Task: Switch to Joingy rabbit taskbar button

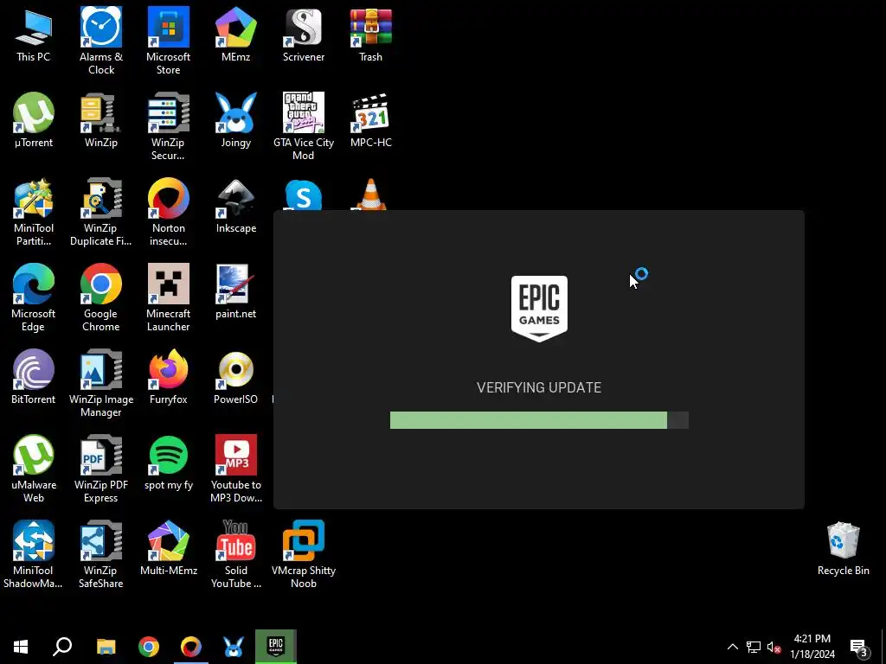Action: [234, 647]
